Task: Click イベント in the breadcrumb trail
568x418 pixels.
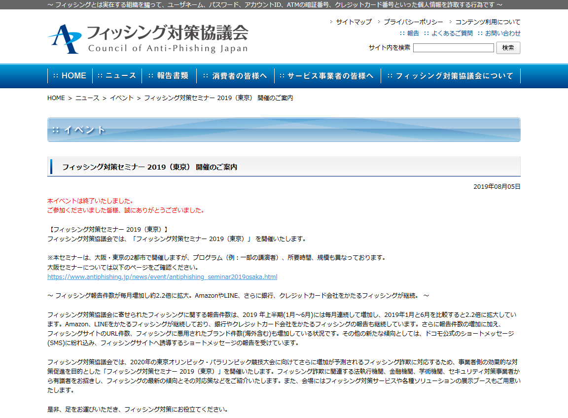Action: (121, 98)
